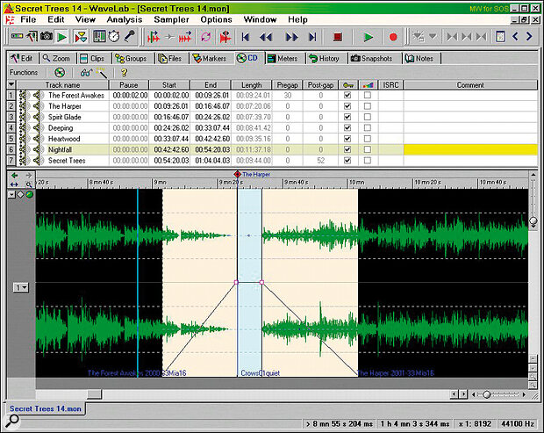
Task: Click the binoculars icon under Functions
Action: pyautogui.click(x=85, y=72)
